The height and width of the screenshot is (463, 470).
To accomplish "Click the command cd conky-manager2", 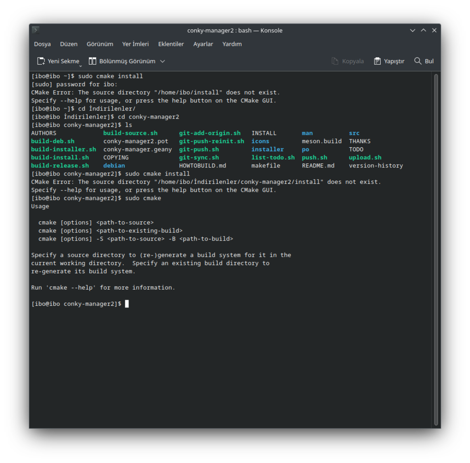I will [x=148, y=117].
